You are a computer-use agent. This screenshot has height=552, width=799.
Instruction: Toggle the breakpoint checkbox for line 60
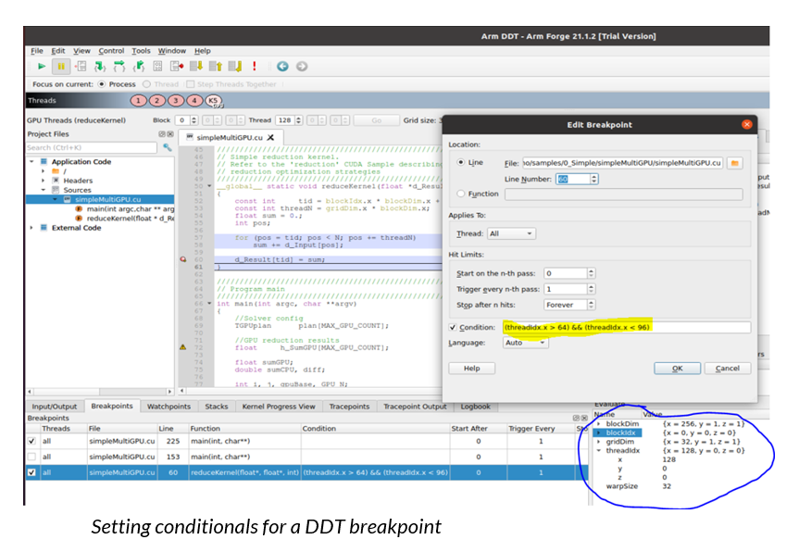pos(33,472)
